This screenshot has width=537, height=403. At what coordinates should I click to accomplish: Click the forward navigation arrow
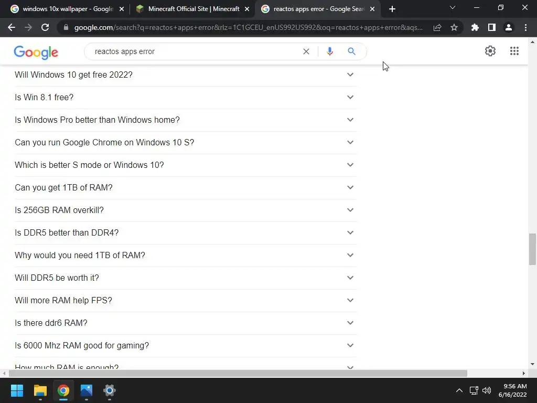click(x=28, y=27)
